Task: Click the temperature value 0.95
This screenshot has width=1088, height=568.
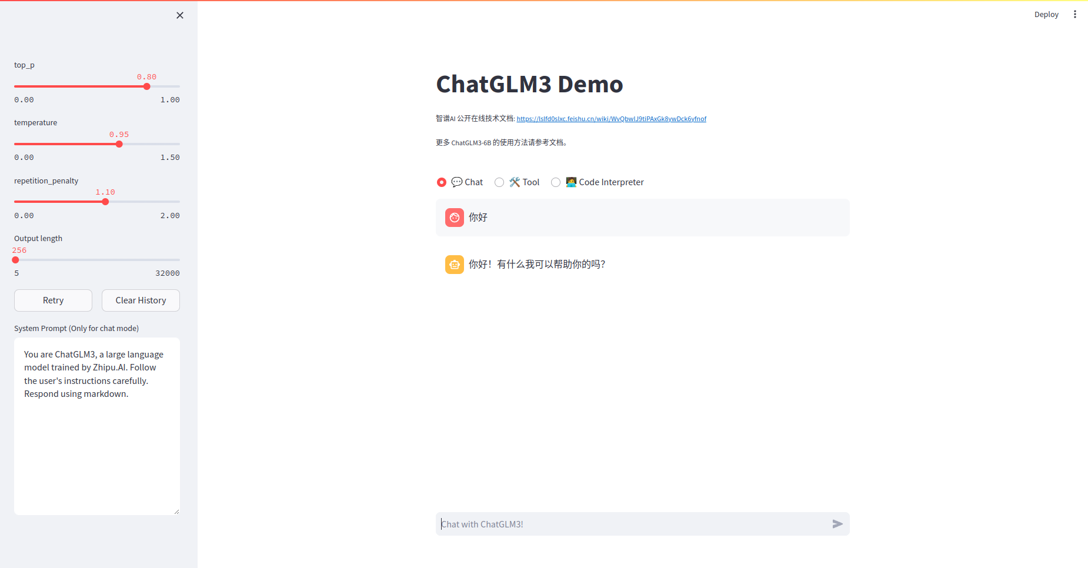Action: (x=119, y=135)
